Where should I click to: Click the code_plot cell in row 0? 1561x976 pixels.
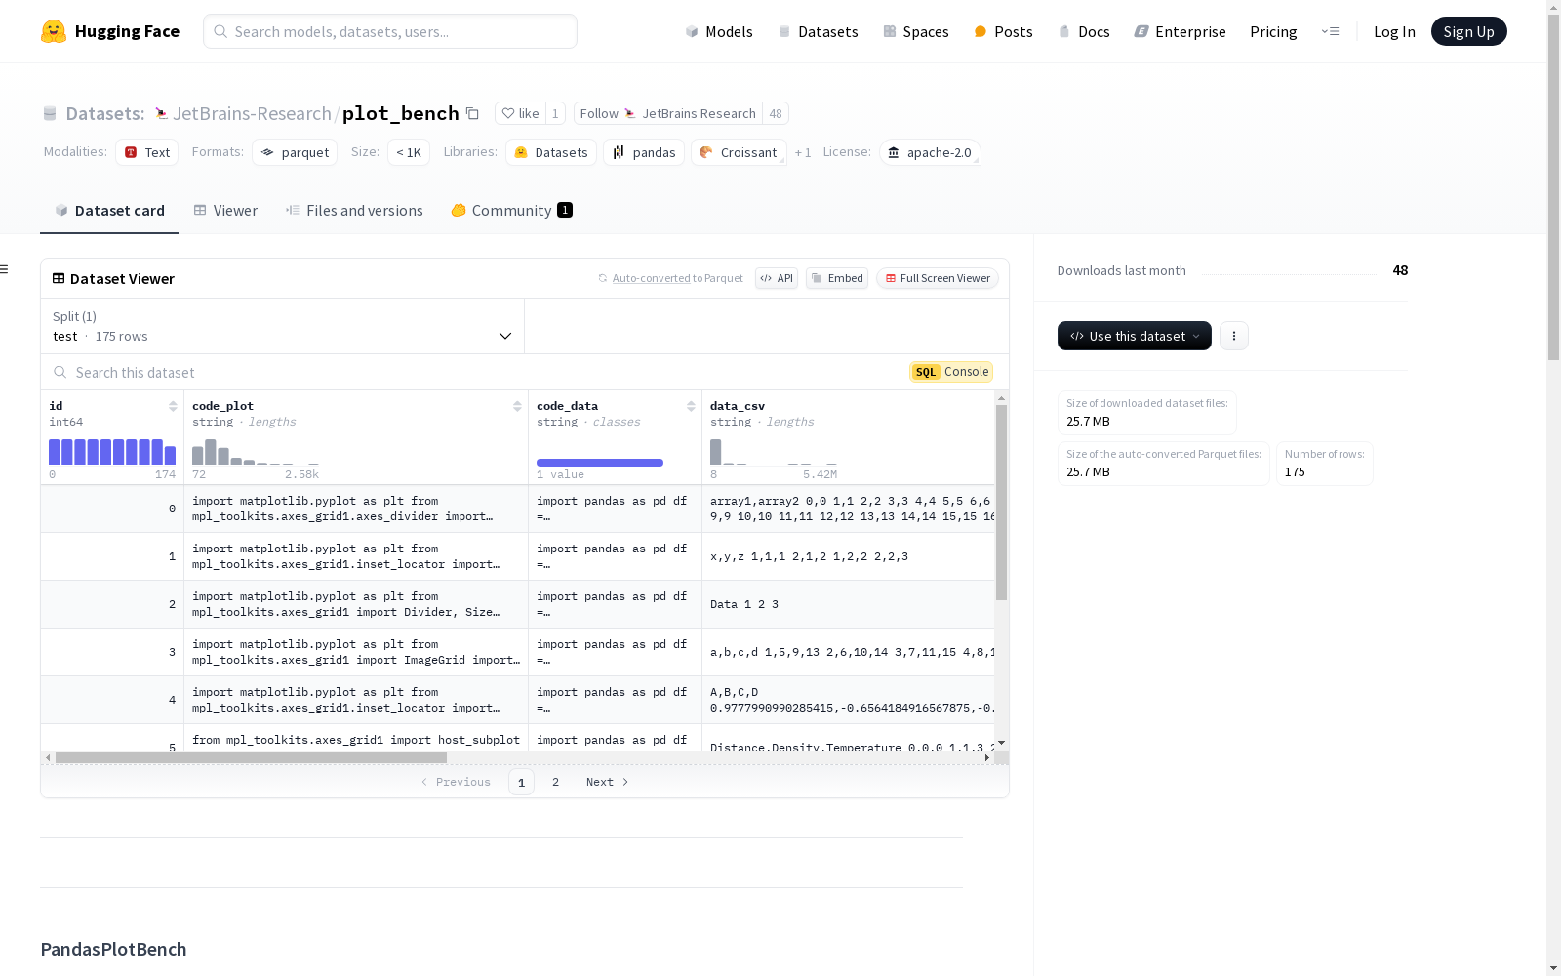pos(356,508)
